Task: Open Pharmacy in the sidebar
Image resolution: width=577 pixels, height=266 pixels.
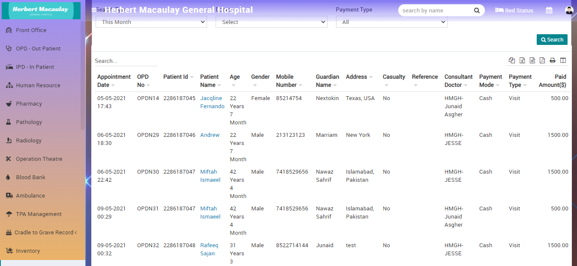Action: 29,104
